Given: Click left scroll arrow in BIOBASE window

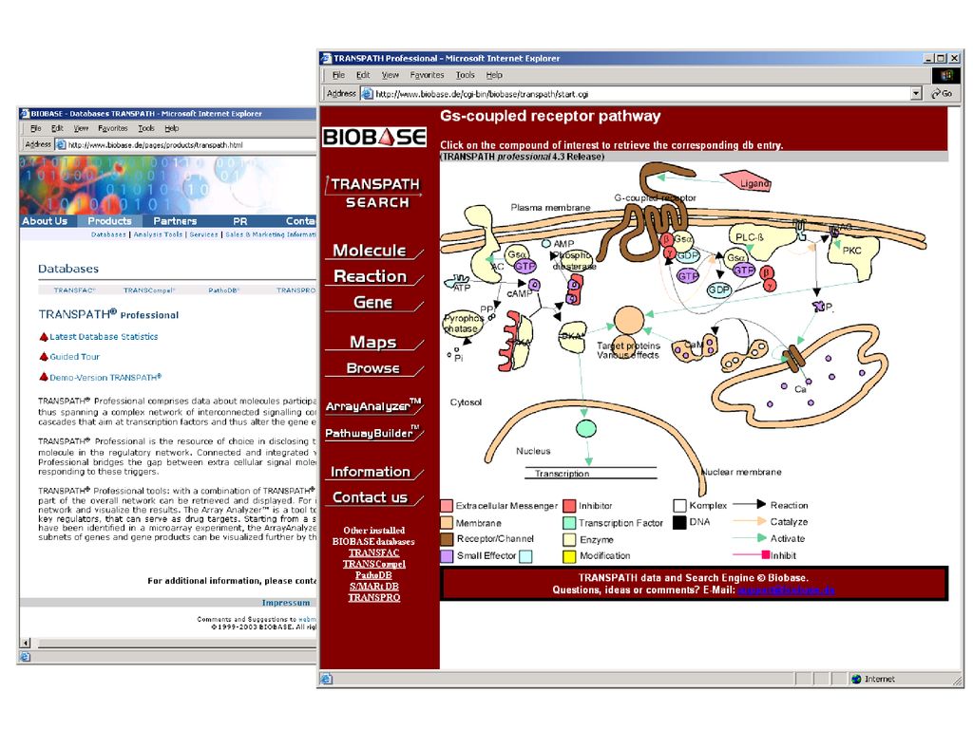Looking at the screenshot, I should [26, 643].
